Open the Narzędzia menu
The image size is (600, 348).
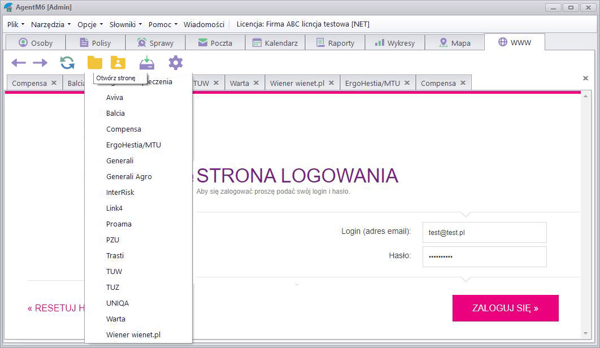51,24
